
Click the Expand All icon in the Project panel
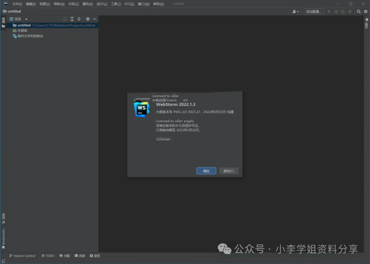[72, 19]
